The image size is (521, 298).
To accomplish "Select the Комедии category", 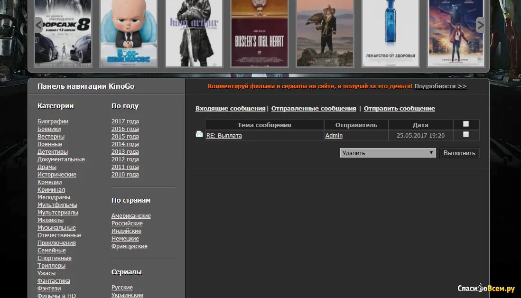I will (49, 182).
